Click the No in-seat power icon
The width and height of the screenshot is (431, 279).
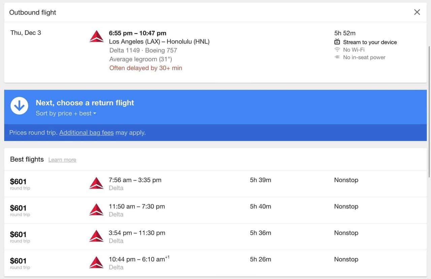click(x=337, y=57)
